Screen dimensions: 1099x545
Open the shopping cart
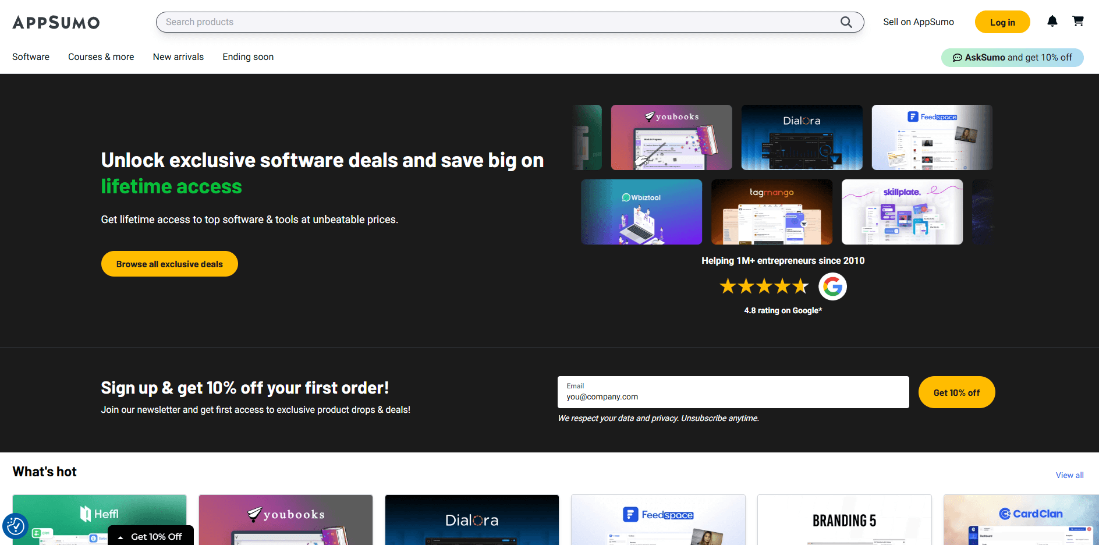pos(1078,22)
